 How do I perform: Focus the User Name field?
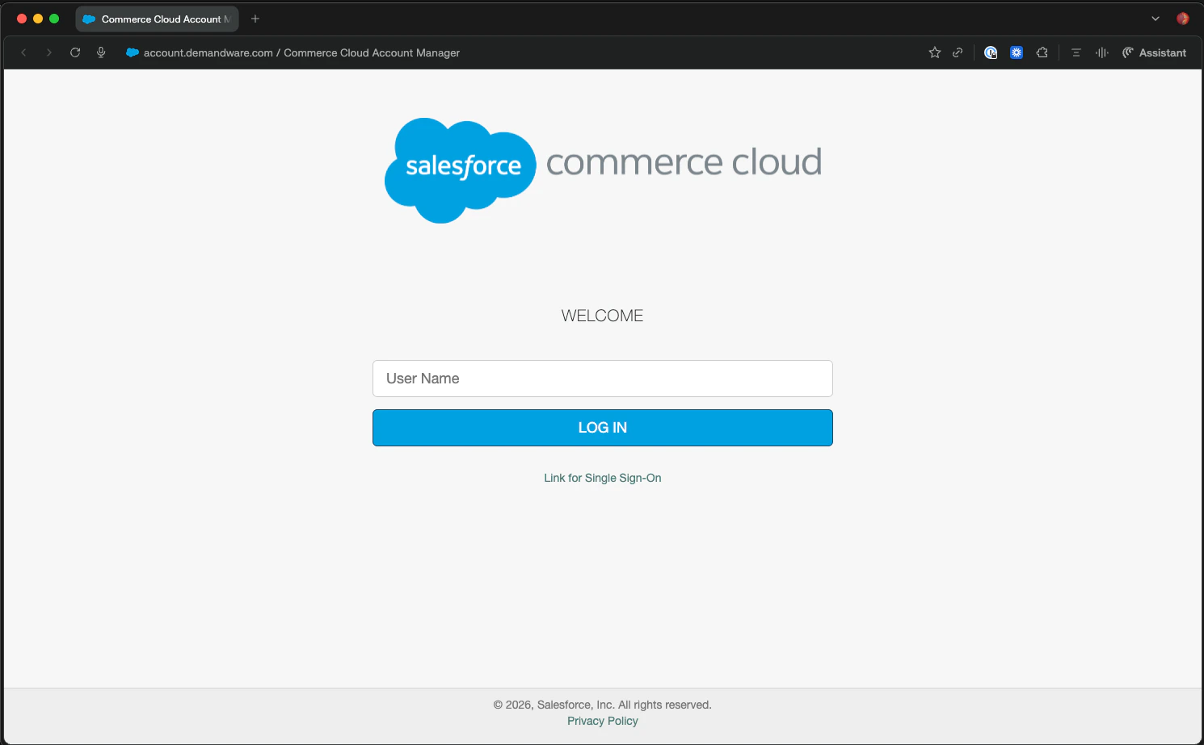tap(603, 379)
